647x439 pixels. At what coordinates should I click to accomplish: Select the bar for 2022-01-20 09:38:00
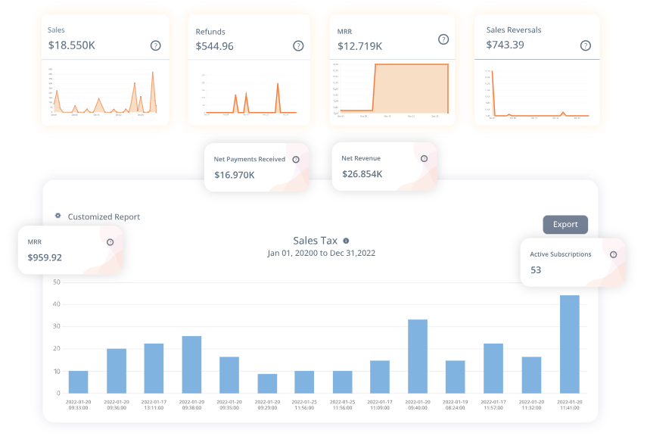192,365
